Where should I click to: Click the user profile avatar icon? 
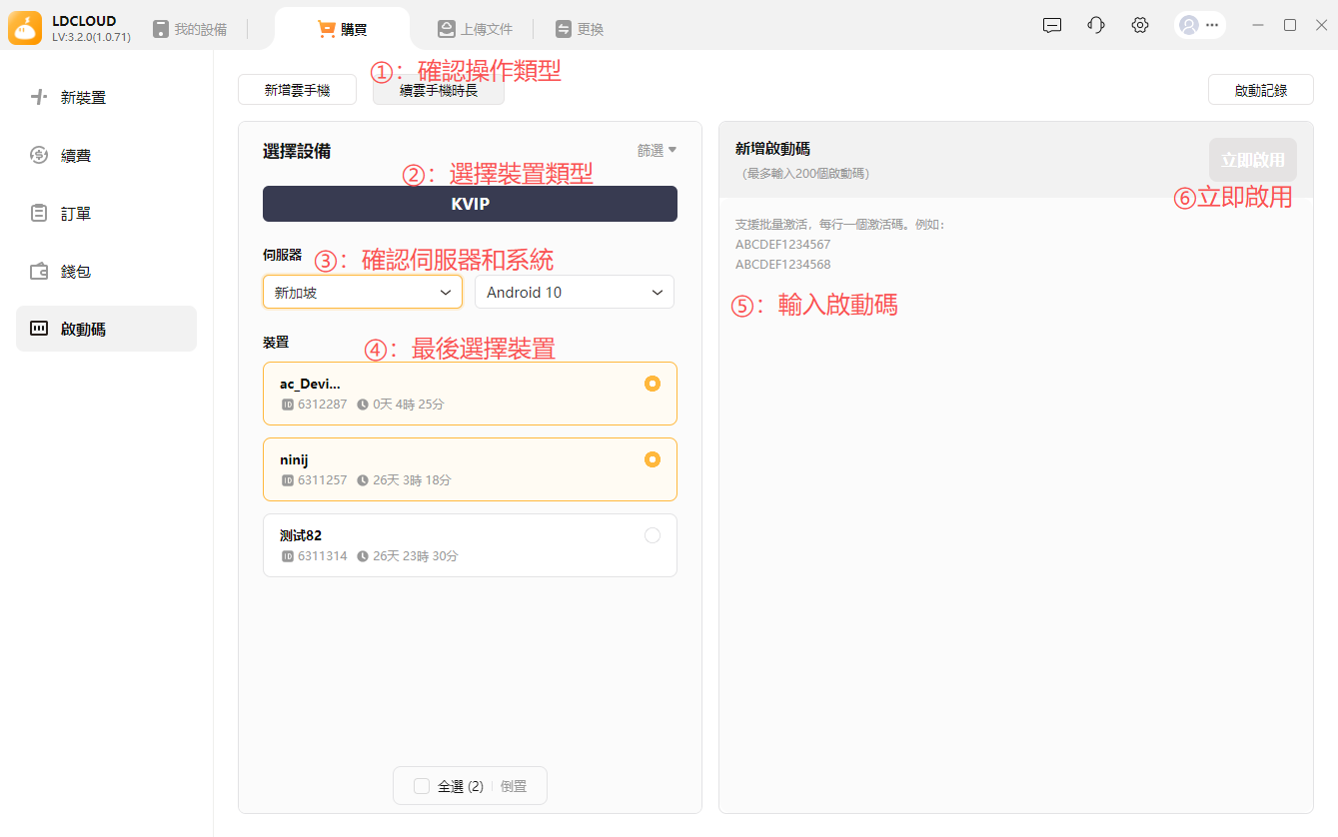(x=1189, y=26)
